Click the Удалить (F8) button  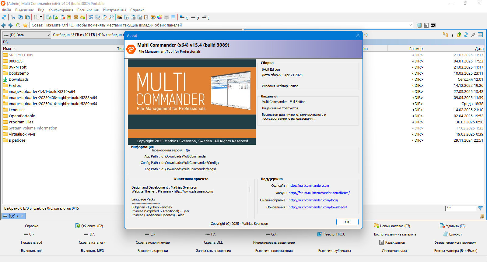click(453, 226)
